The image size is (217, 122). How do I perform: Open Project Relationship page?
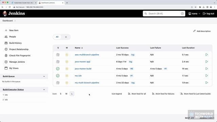point(17,49)
